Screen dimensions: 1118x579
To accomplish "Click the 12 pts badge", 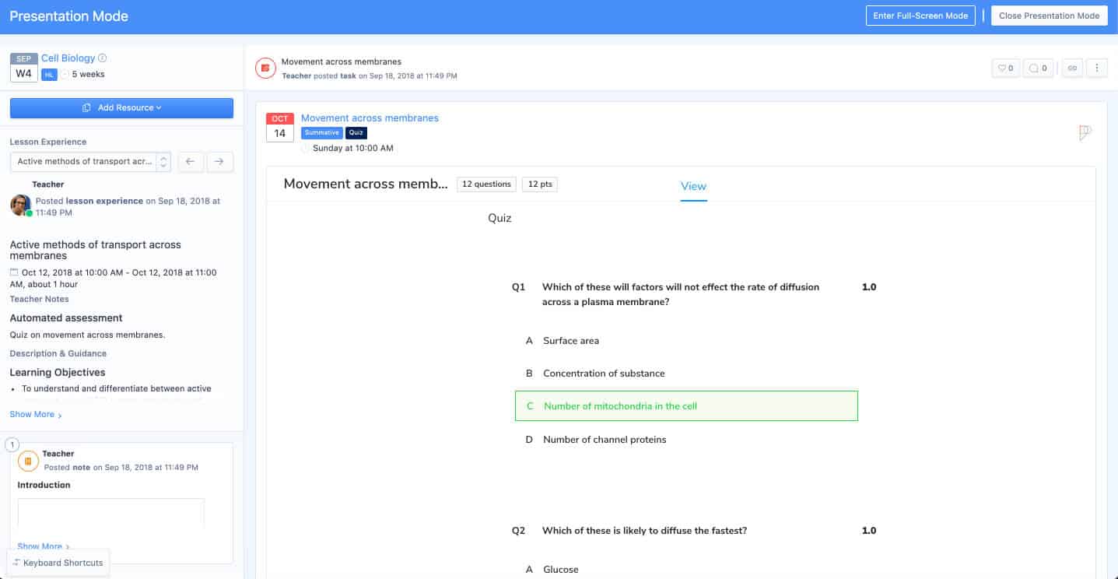I will coord(540,184).
